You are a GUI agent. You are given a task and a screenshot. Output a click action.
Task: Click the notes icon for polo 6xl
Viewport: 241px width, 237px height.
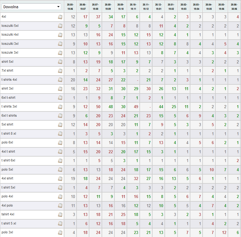[x=60, y=143]
